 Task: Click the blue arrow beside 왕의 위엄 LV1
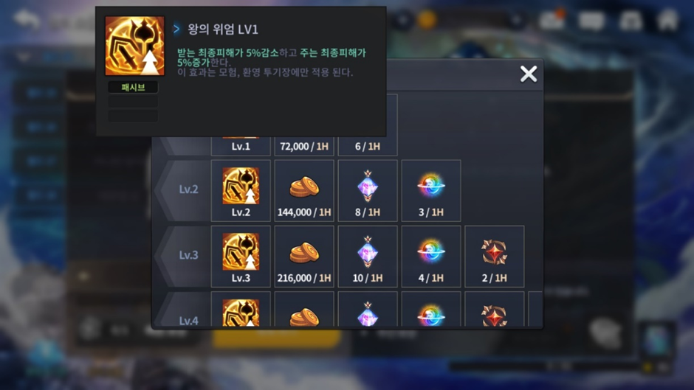click(x=176, y=29)
